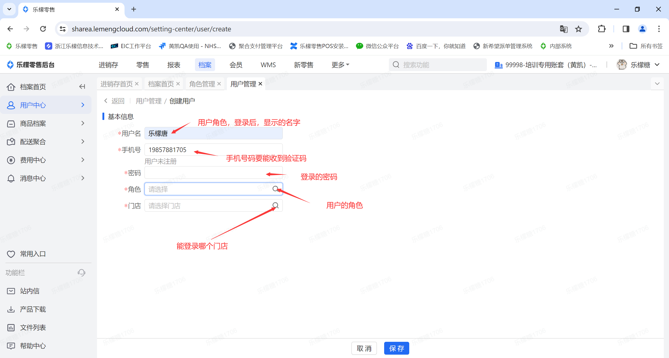Open the Chrome tab search dropdown

(9, 9)
